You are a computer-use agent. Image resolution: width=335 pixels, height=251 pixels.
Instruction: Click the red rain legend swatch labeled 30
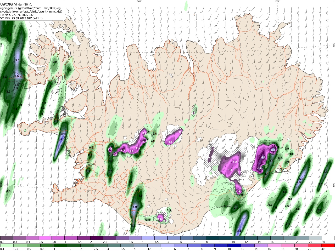pyautogui.click(x=328, y=245)
